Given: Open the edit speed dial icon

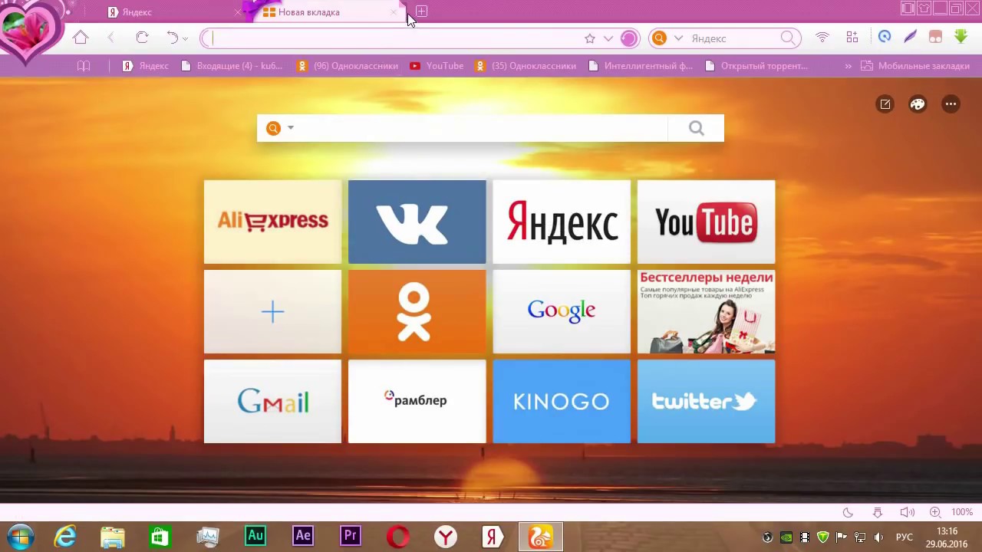Looking at the screenshot, I should [x=885, y=104].
